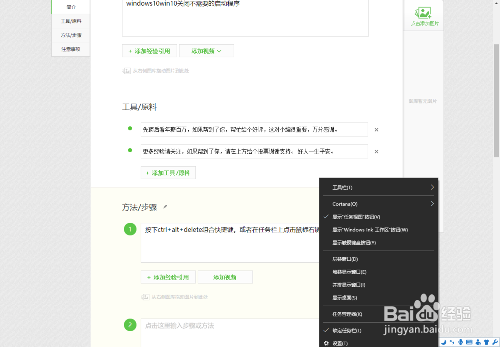Expand the 工具栏(T) submenu
The width and height of the screenshot is (500, 347).
(342, 187)
